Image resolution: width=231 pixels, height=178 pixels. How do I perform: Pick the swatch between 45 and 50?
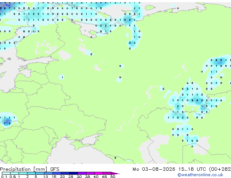(x=107, y=173)
